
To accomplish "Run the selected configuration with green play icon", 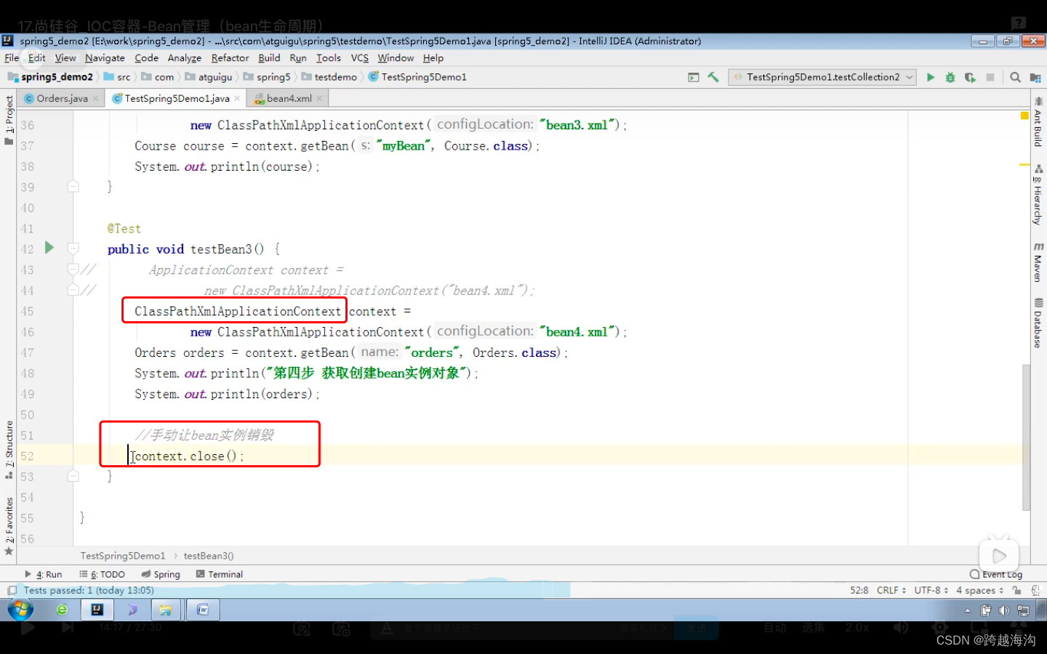I will pyautogui.click(x=930, y=77).
